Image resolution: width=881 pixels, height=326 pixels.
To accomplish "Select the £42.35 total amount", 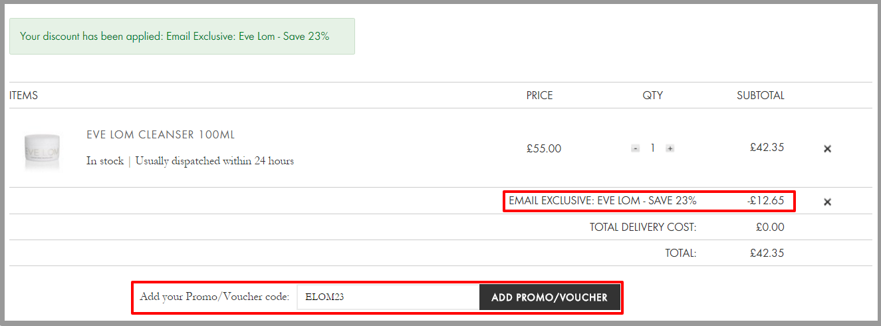I will pyautogui.click(x=767, y=253).
